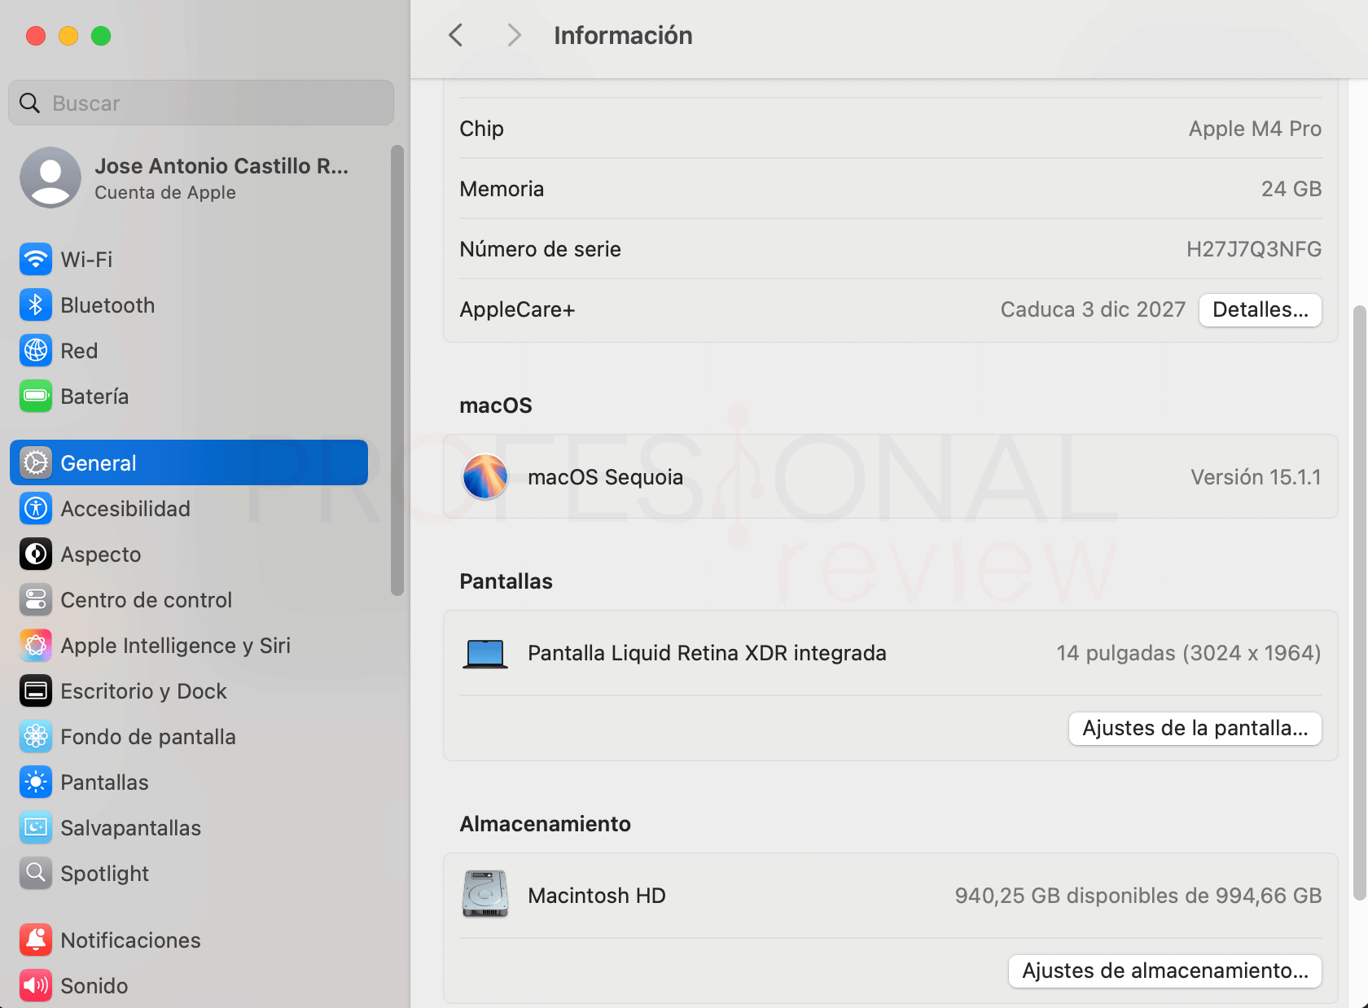Click the red close window button

coord(36,36)
